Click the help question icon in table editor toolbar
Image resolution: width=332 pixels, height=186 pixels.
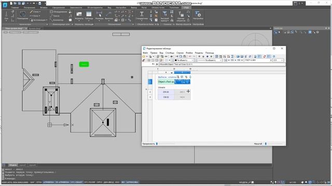coord(274,56)
